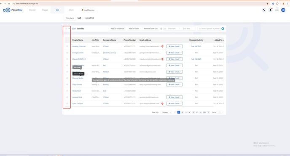Open Boeing company link

(x=106, y=85)
